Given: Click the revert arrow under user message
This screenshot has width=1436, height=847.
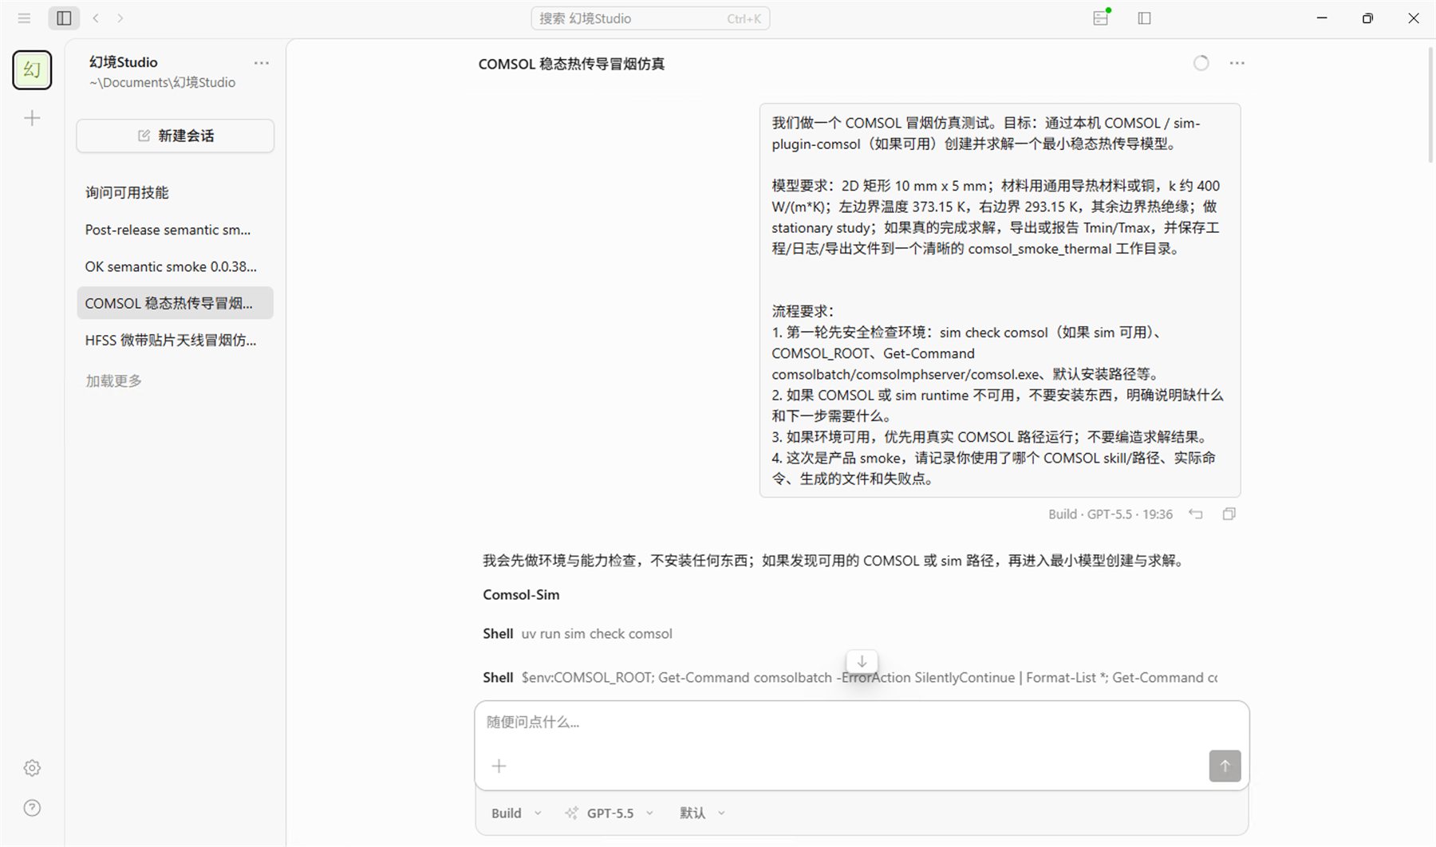Looking at the screenshot, I should pos(1195,514).
